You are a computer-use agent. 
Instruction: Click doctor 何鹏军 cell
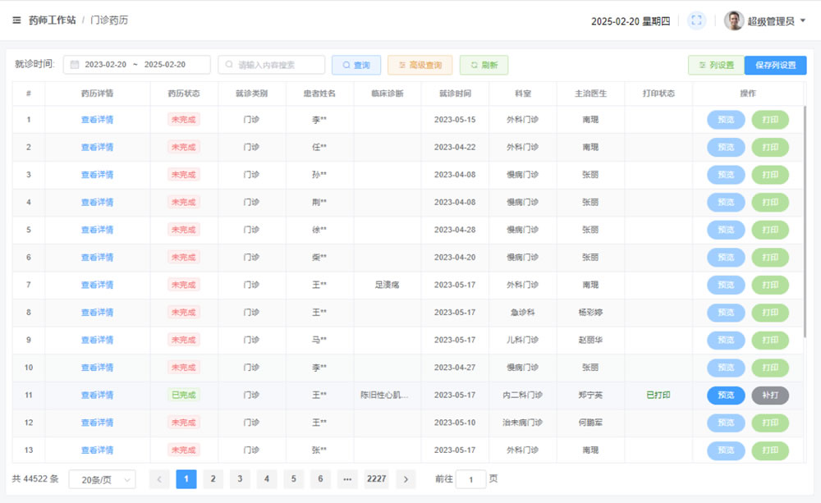click(x=590, y=423)
